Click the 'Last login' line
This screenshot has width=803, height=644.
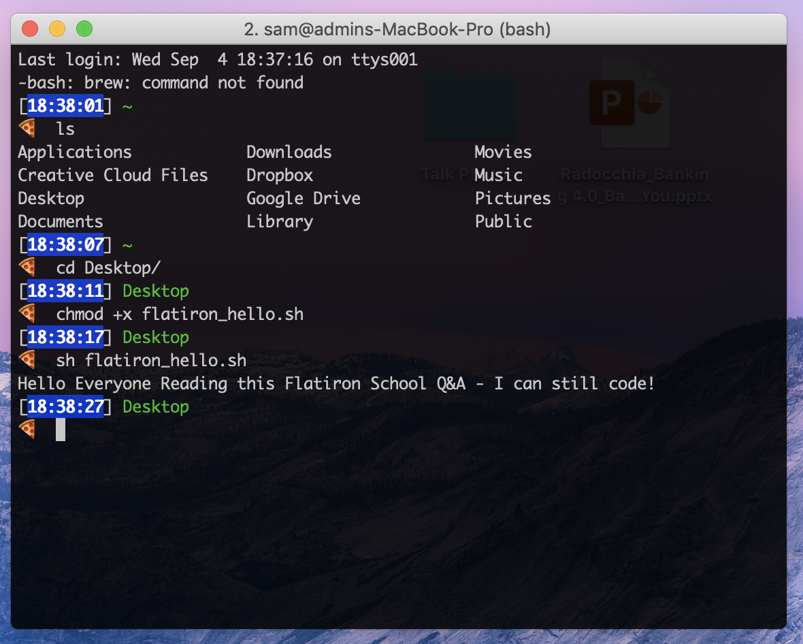point(218,59)
